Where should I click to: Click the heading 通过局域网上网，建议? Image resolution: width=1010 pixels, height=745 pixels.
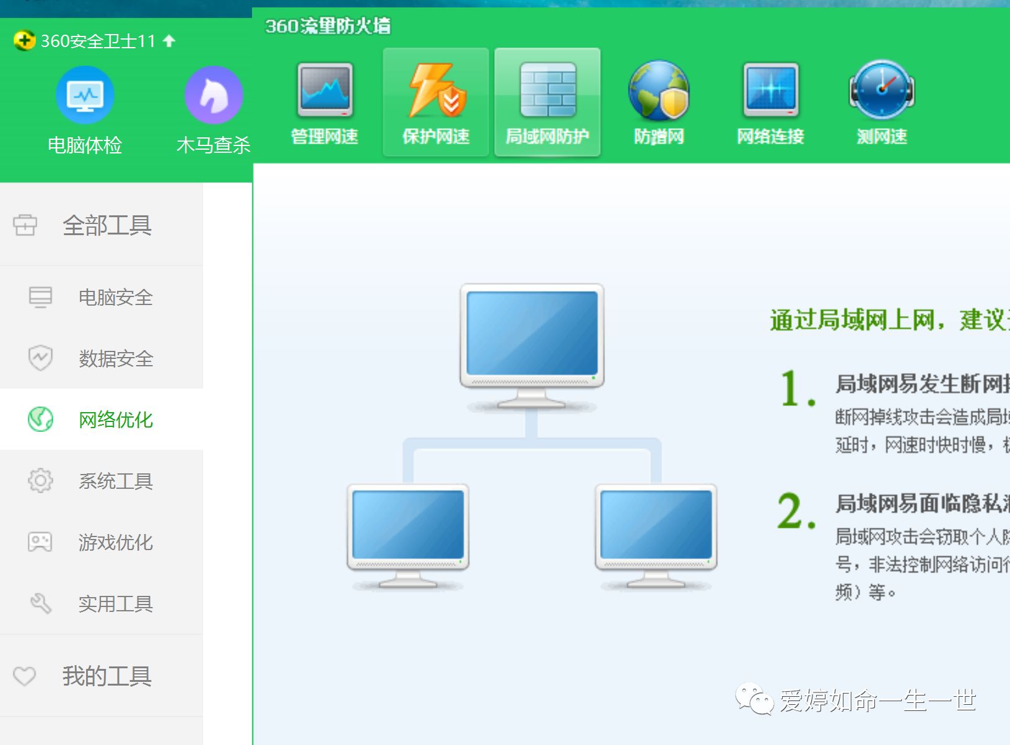pos(890,321)
